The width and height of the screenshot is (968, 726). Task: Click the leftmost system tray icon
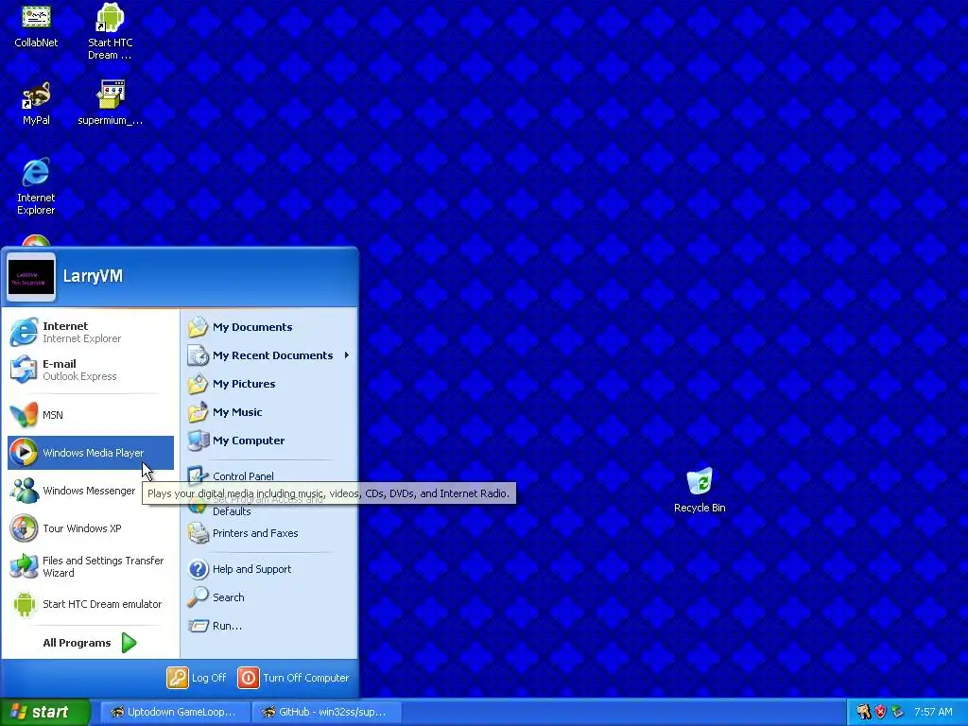pyautogui.click(x=864, y=712)
